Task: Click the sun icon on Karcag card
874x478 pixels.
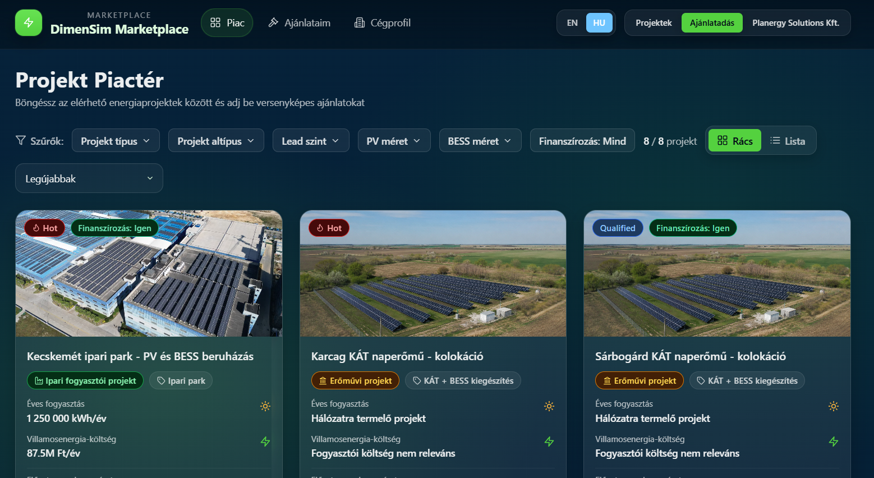Action: click(x=549, y=406)
